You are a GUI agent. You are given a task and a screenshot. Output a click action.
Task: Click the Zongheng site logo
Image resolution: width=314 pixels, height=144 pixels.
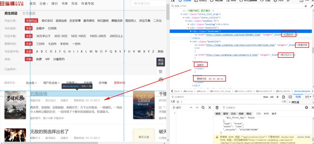point(12,3)
